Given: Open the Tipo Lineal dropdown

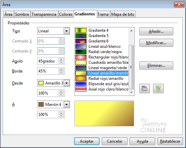Looking at the screenshot, I should click(66, 31).
